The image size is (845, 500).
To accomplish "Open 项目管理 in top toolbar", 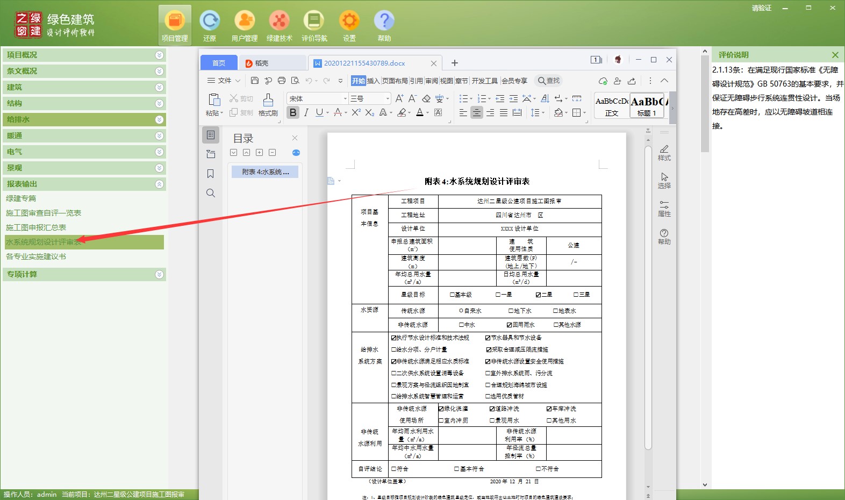I will click(175, 25).
